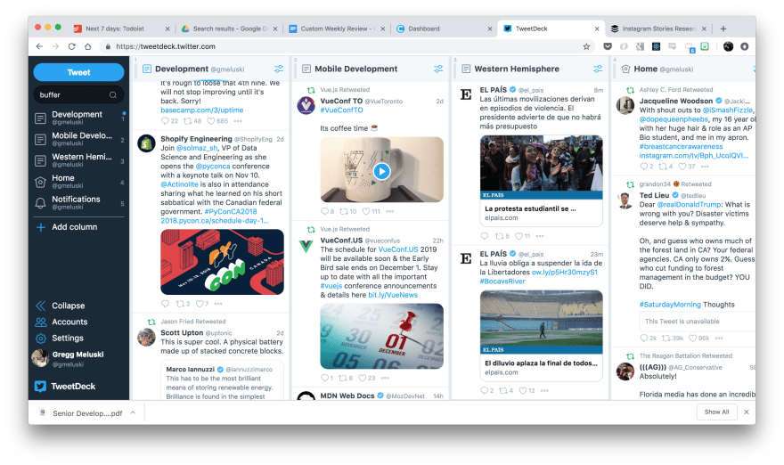784x465 pixels.
Task: Switch to the Google Drive search results tab
Action: 228,29
